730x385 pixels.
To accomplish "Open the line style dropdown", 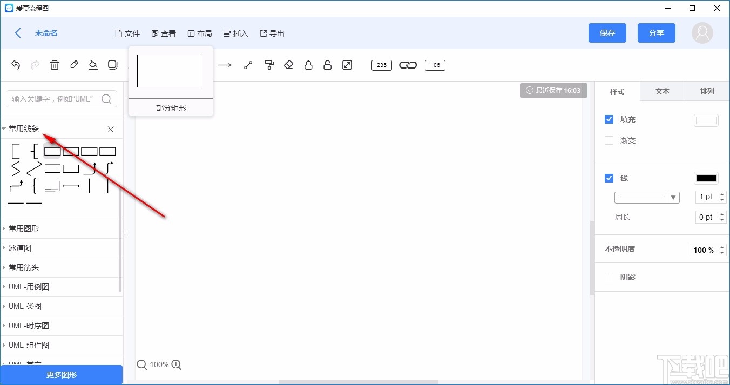I will 673,197.
